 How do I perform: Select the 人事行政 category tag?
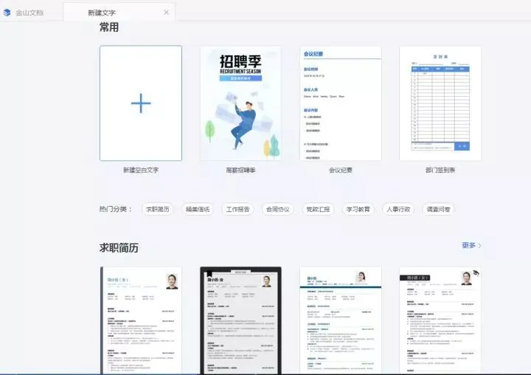pyautogui.click(x=398, y=209)
